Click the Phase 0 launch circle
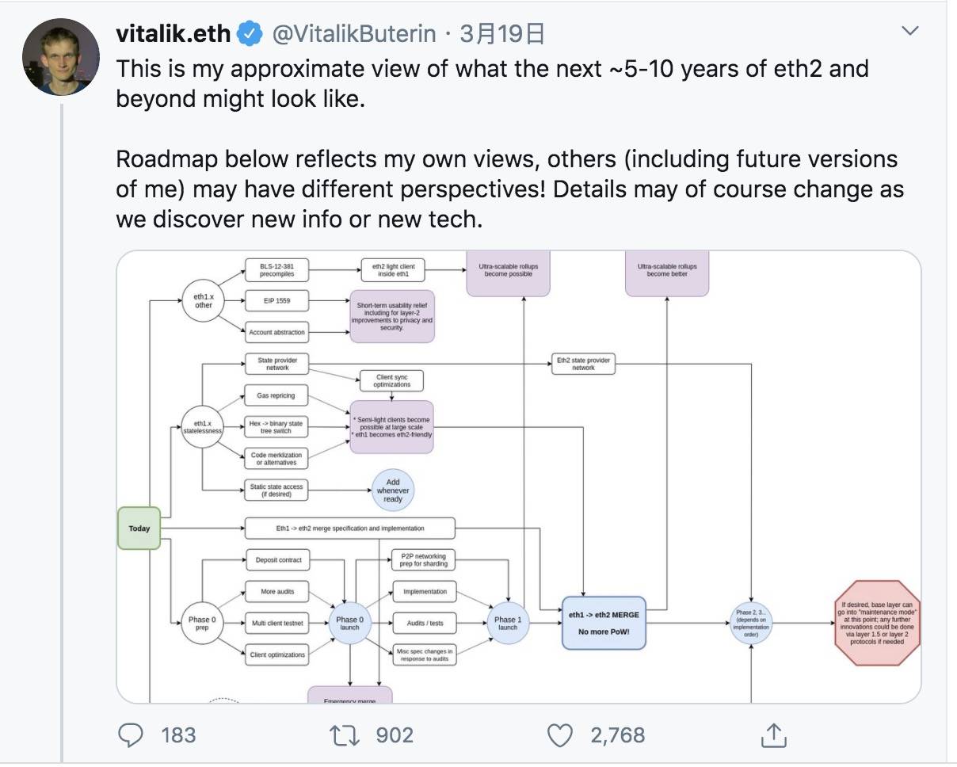This screenshot has height=767, width=957. pos(349,623)
